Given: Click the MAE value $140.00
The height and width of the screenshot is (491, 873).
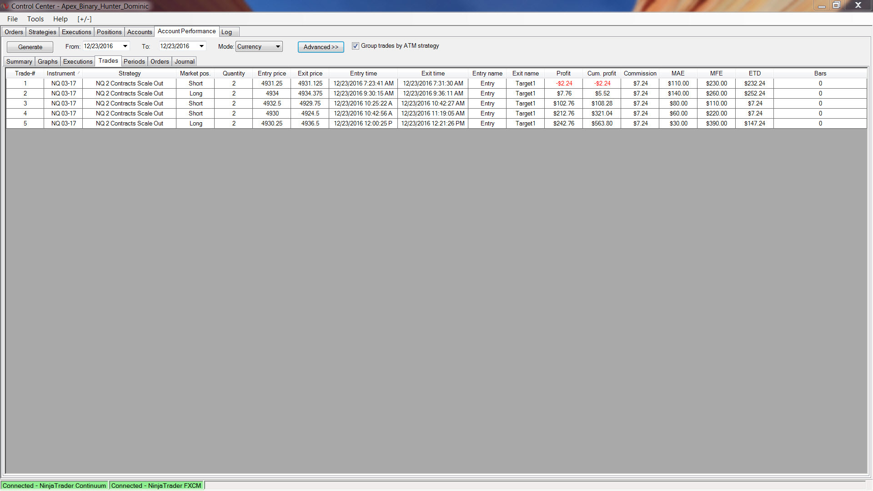Looking at the screenshot, I should click(x=678, y=93).
